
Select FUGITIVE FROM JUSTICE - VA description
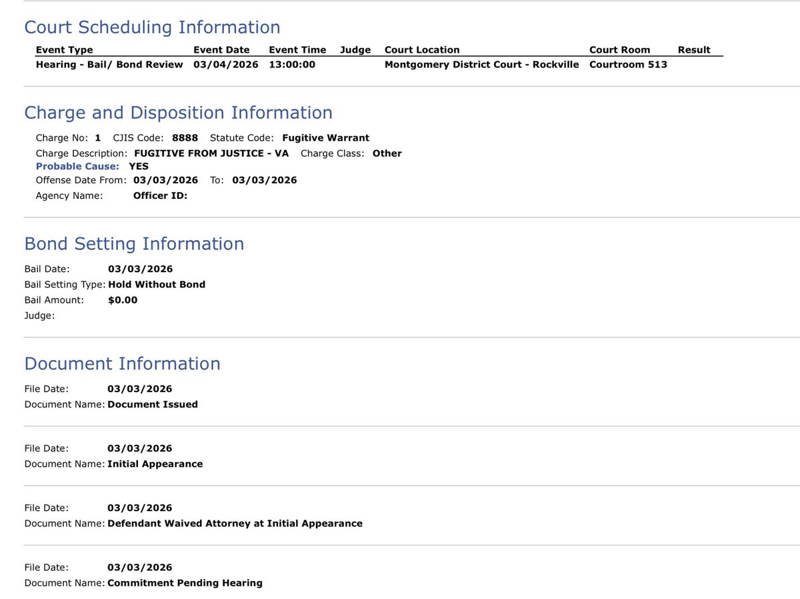click(x=211, y=153)
